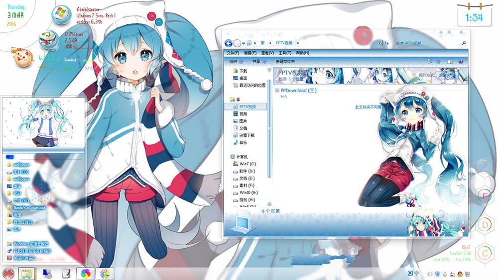Open Explorer help question mark icon
This screenshot has width=498, height=280.
(461, 62)
